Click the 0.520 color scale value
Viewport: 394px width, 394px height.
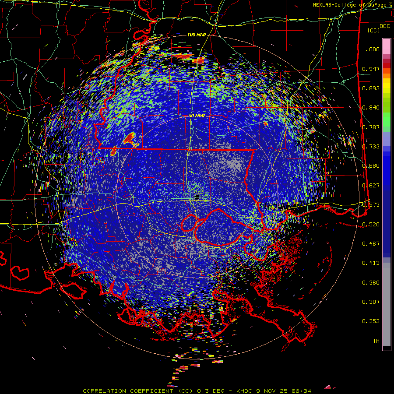coord(371,224)
